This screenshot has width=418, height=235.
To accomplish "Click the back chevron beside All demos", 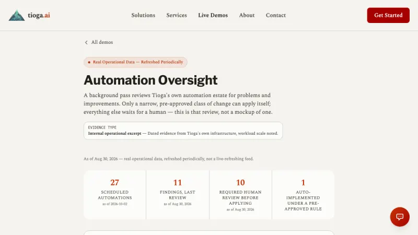I will 86,42.
